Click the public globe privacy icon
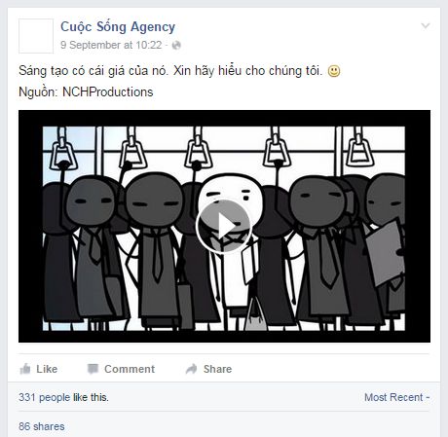This screenshot has width=448, height=437. click(x=176, y=45)
